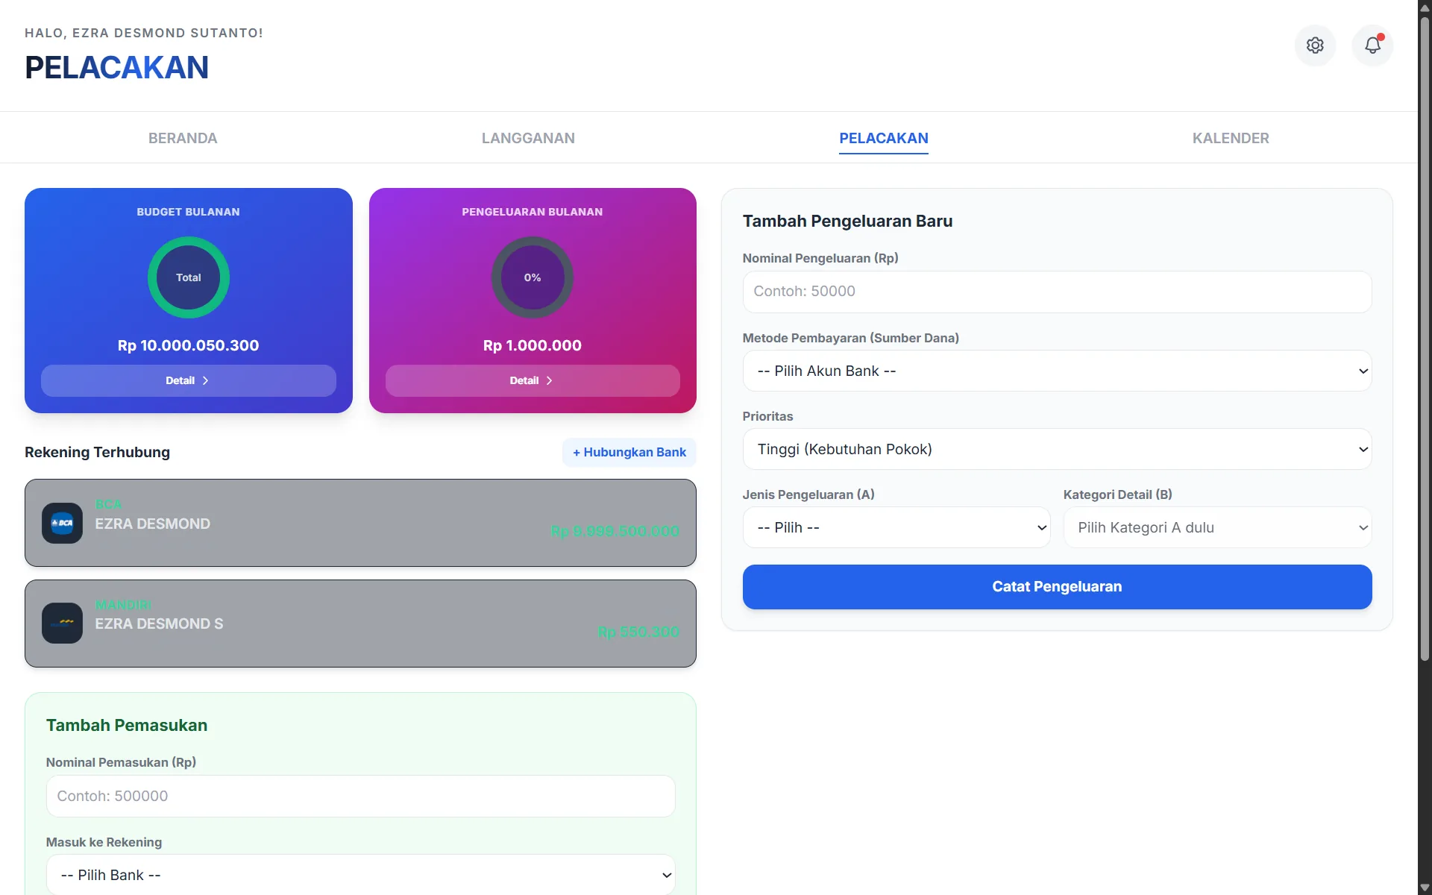This screenshot has width=1432, height=895.
Task: Go to the Beranda tab
Action: pyautogui.click(x=183, y=138)
